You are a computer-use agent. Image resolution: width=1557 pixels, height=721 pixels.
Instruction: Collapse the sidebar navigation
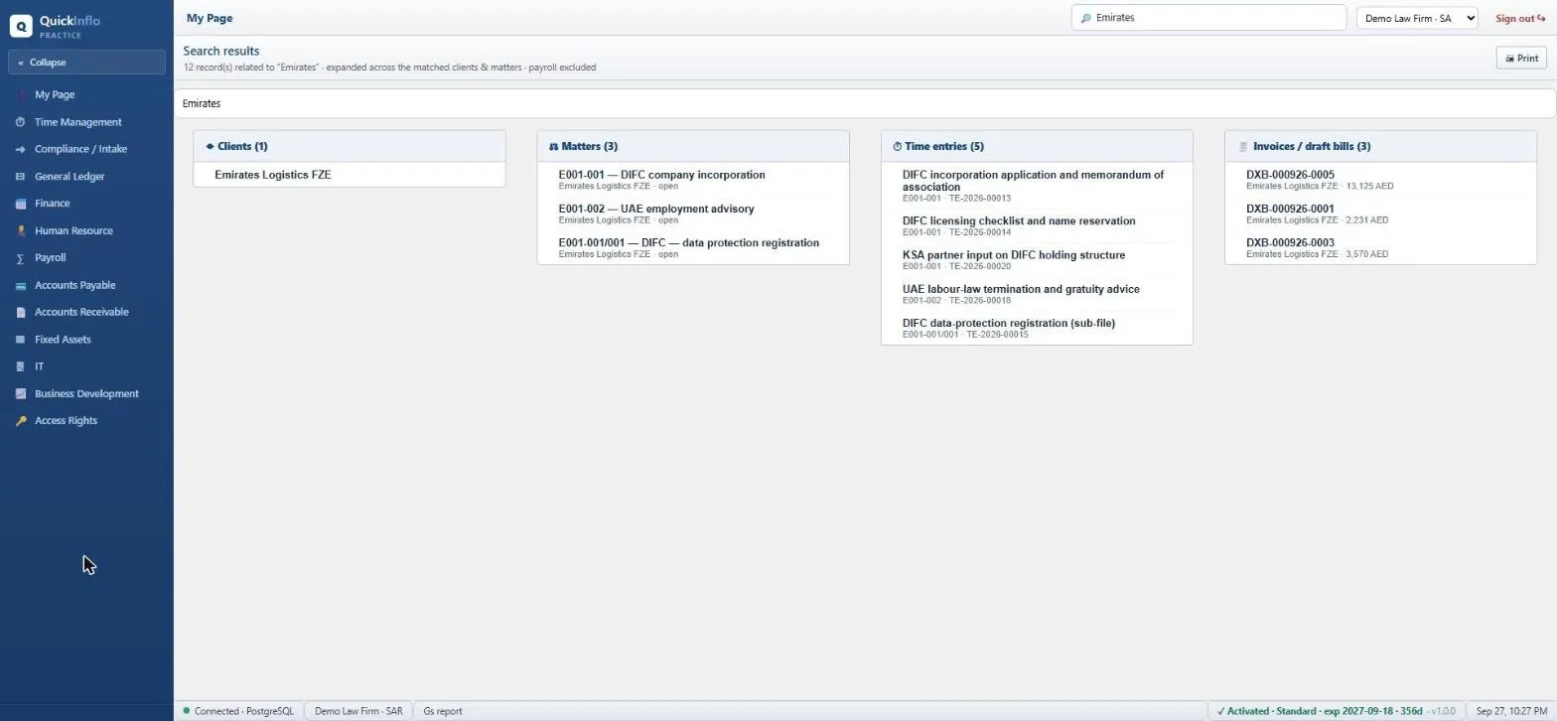pos(86,63)
